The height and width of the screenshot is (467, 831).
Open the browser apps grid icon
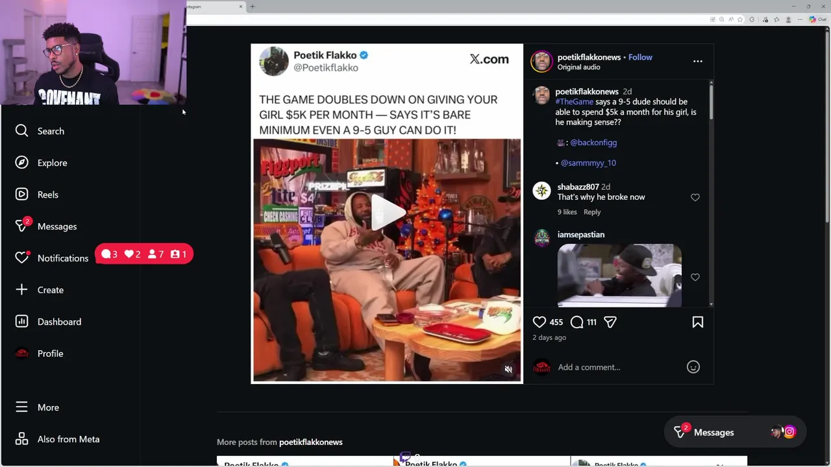coord(712,19)
